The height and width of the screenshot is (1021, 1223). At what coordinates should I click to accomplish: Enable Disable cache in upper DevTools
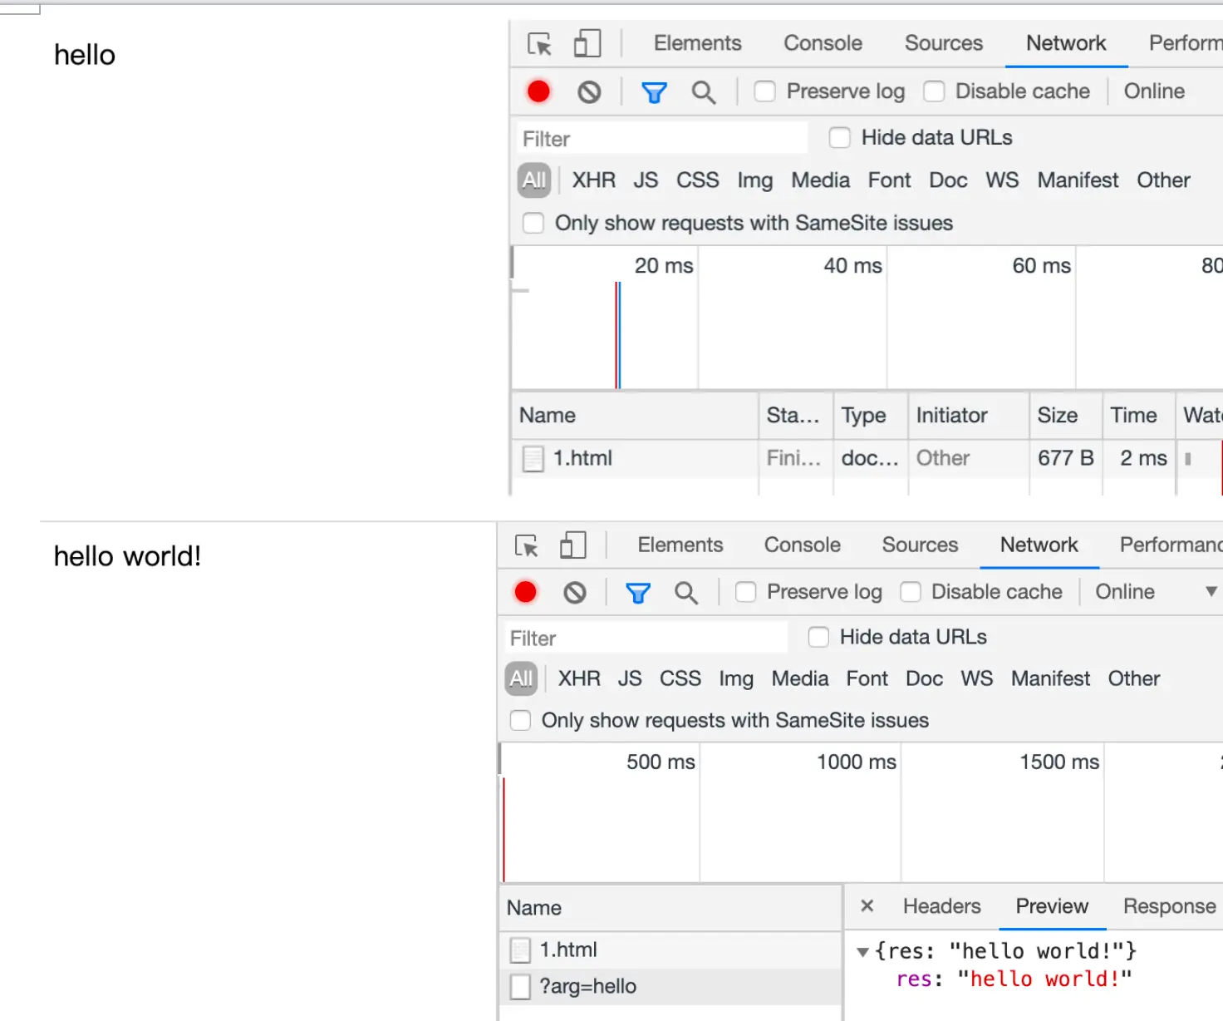pos(934,91)
